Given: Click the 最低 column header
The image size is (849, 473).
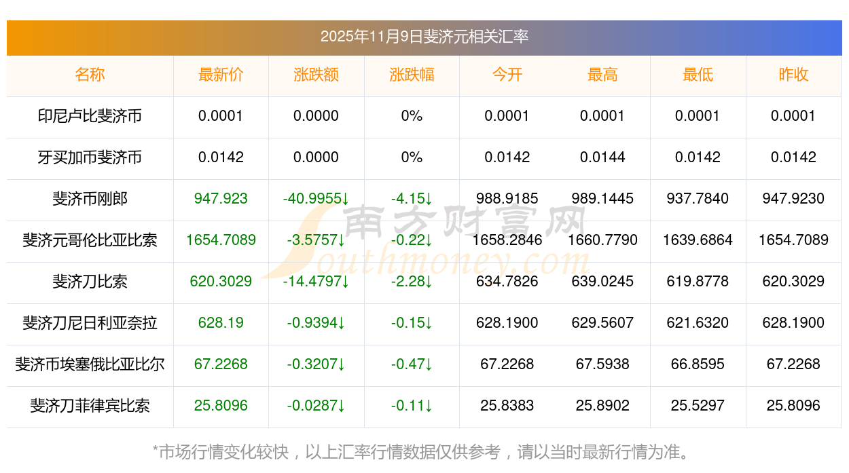Looking at the screenshot, I should pyautogui.click(x=698, y=75).
